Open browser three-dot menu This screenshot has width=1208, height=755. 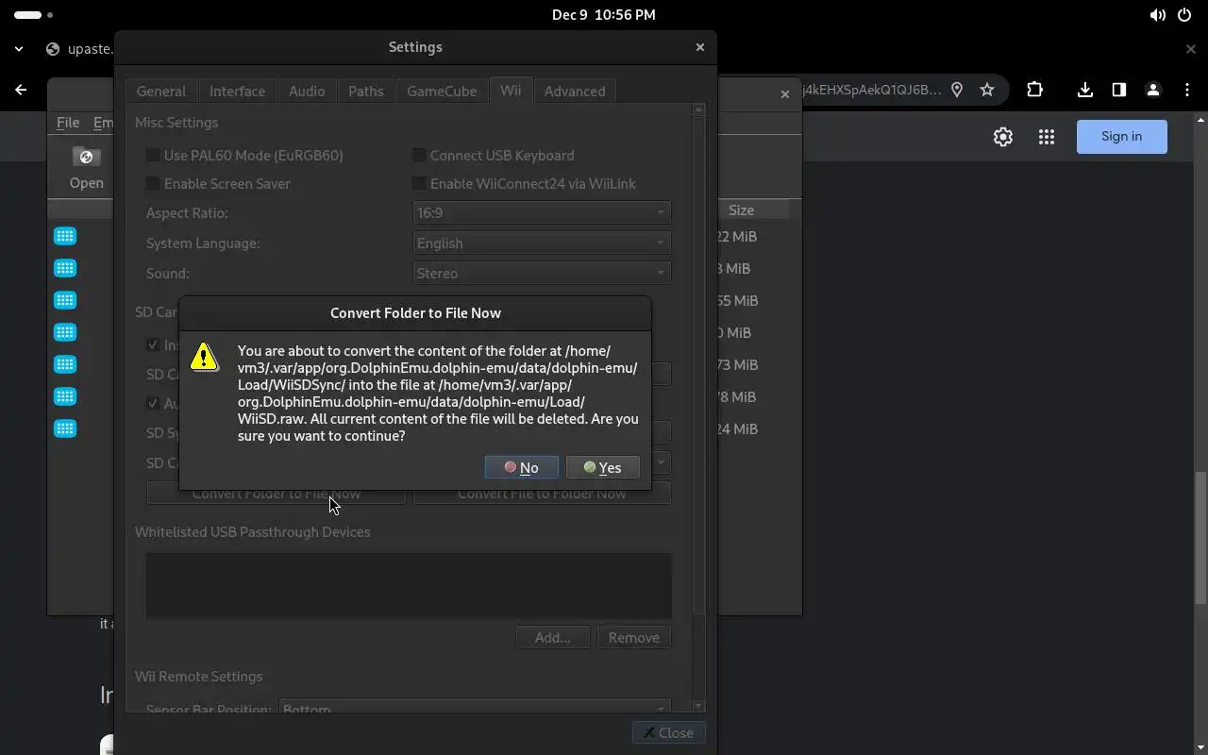click(x=1187, y=90)
